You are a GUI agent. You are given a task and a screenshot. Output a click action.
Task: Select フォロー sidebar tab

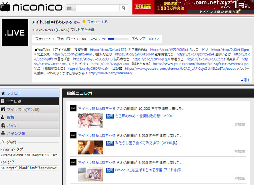pos(29,93)
